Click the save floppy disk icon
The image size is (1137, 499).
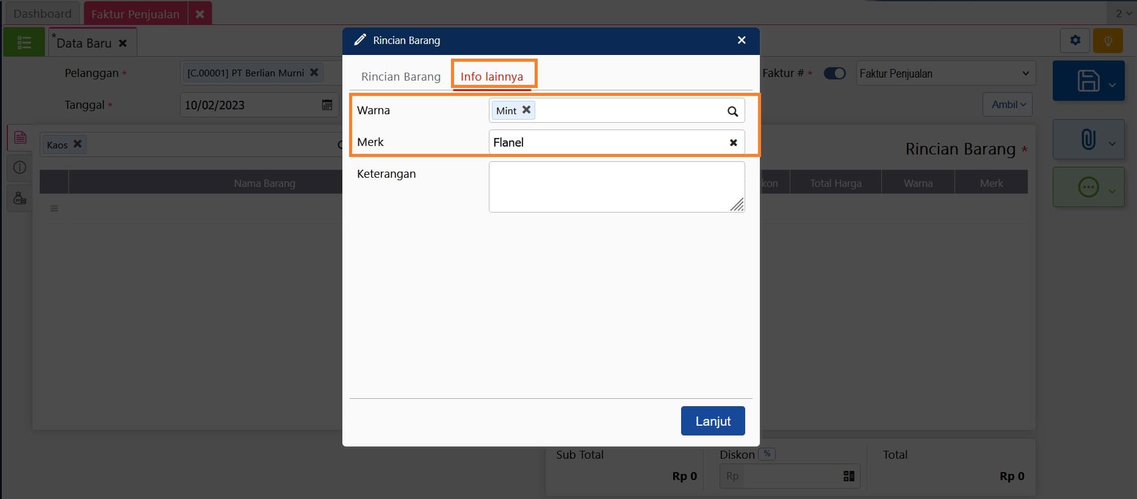pos(1088,81)
